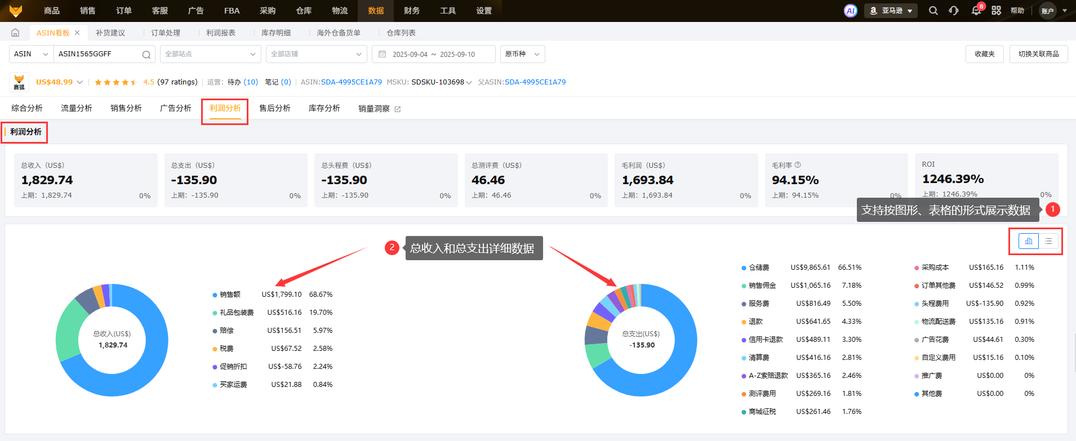
Task: Click the blue 仓储费 legend color dot
Action: [744, 268]
